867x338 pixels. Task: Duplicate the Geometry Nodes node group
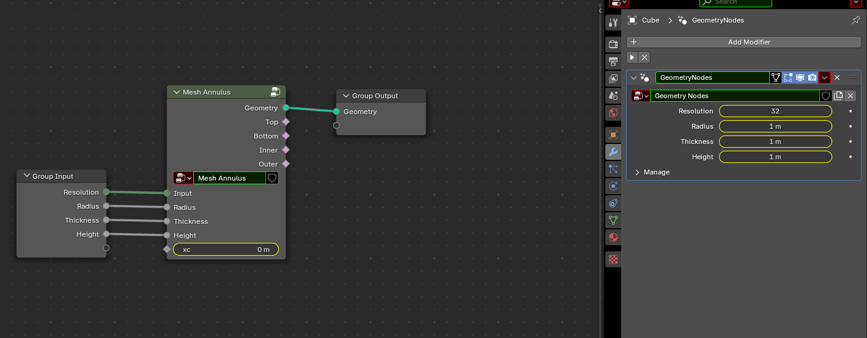point(838,96)
